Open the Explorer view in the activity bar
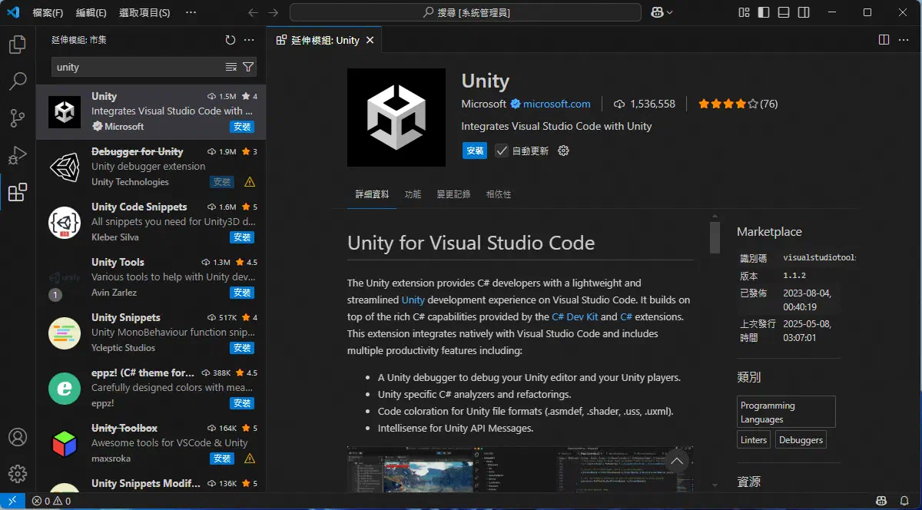Viewport: 922px width, 510px height. 17,45
